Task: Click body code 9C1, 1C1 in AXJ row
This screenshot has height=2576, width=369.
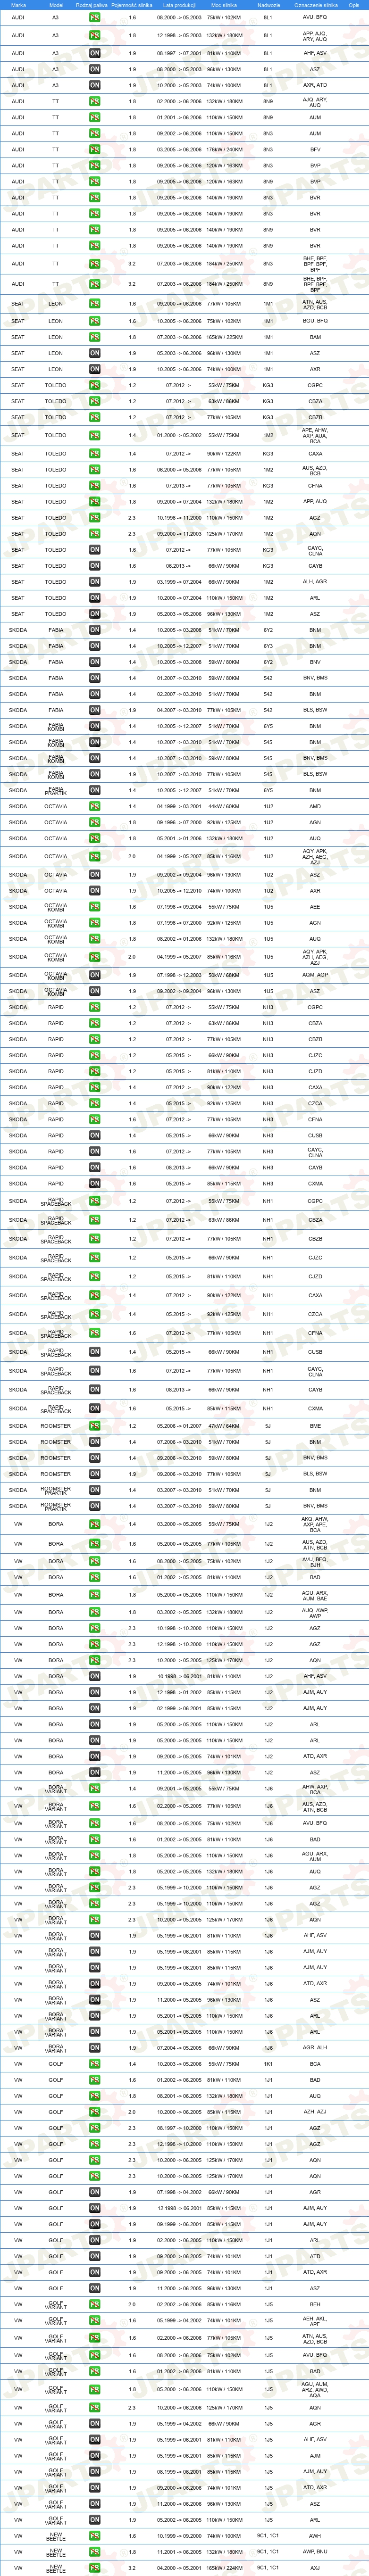Action: click(x=268, y=2568)
